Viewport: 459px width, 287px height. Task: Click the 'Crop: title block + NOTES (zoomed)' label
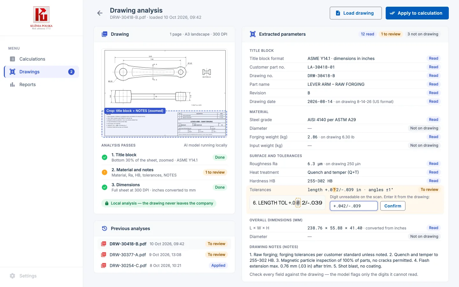135,111
